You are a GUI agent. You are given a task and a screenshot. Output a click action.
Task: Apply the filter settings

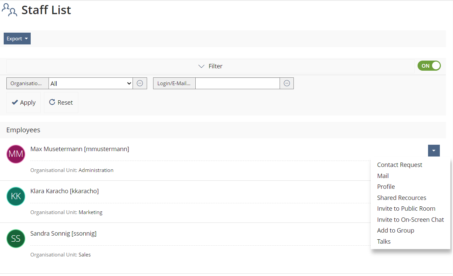click(24, 103)
